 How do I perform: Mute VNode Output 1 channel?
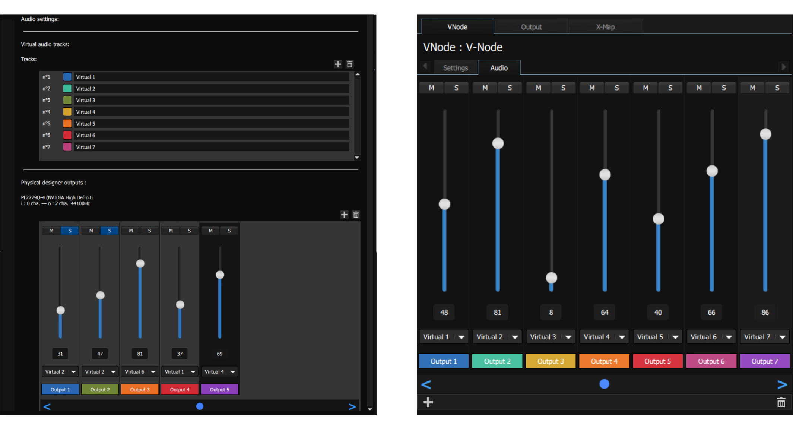(x=431, y=88)
